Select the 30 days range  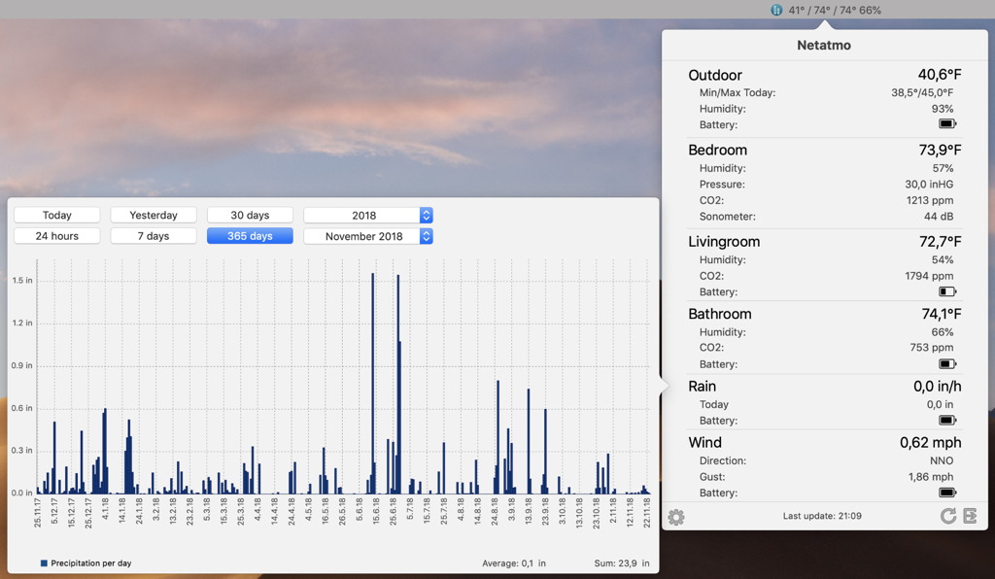pos(250,215)
